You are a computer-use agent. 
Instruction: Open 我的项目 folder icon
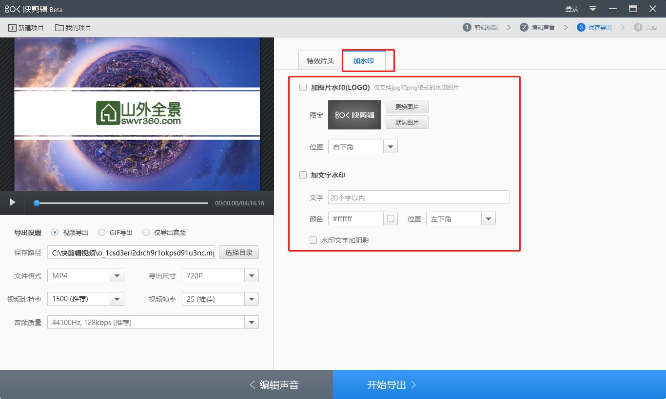[59, 28]
